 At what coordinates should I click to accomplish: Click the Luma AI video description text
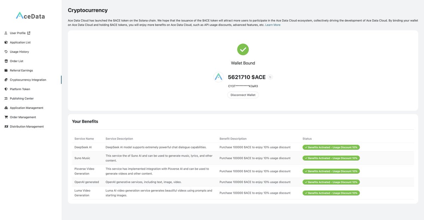[159, 193]
